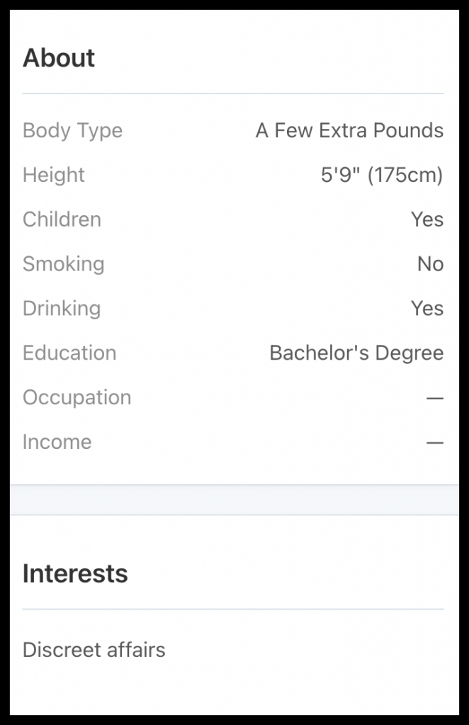
Task: Click the Yes value next to Drinking
Action: pyautogui.click(x=427, y=309)
